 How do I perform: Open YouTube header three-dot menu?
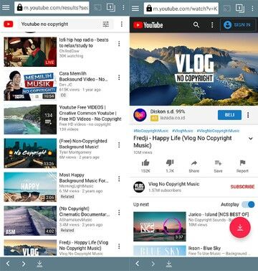(212, 24)
